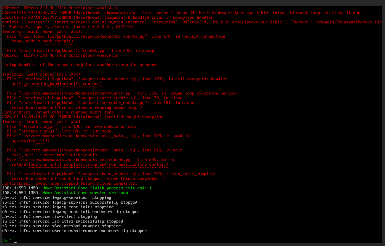Screen dimensions: 385x246
Task: Select the __main__.py 'in main' traceback line
Action: (95, 150)
